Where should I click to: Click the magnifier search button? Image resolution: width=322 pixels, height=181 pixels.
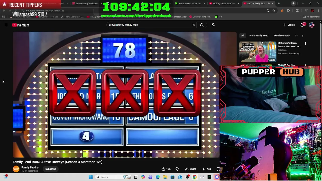202,25
